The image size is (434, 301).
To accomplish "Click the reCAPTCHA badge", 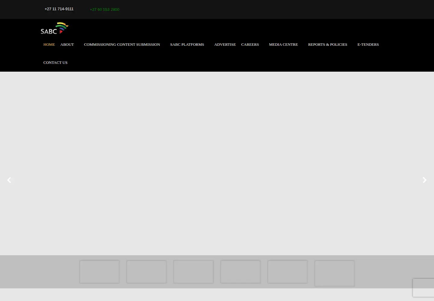I will [x=423, y=288].
